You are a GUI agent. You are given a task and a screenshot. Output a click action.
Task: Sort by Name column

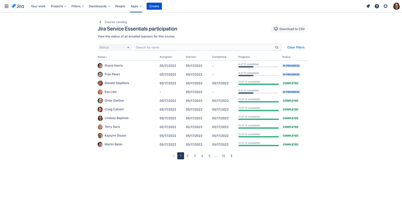pos(102,57)
